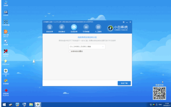The width and height of the screenshot is (171, 107).
Task: Open the PE网络设置 desktop icon
Action: pos(6,23)
